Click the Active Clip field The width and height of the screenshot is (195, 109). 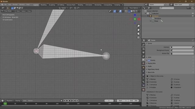click(x=182, y=53)
